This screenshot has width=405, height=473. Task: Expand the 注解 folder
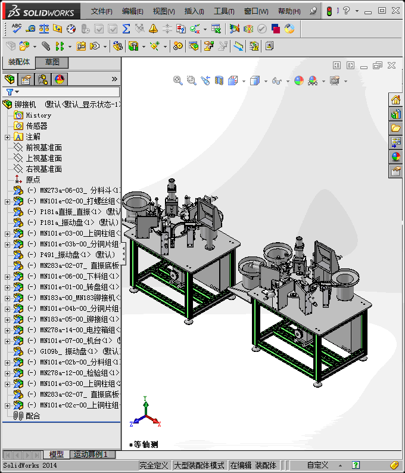coord(7,137)
